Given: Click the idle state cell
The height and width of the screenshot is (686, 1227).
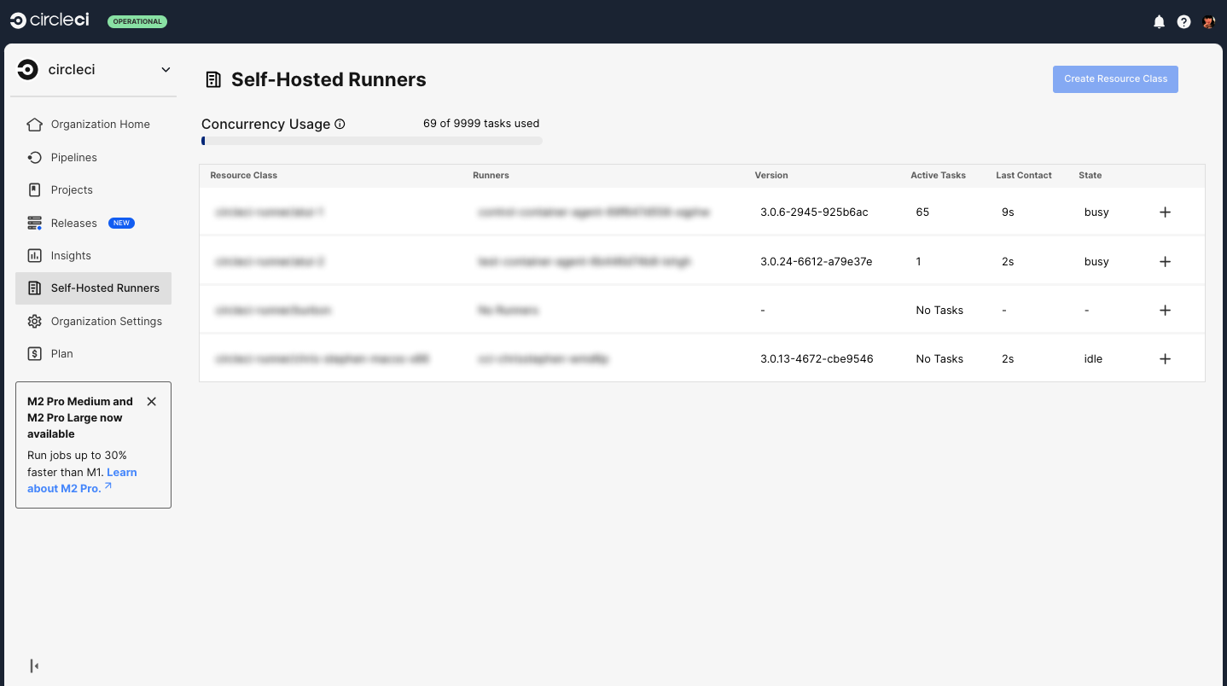Looking at the screenshot, I should [x=1093, y=358].
